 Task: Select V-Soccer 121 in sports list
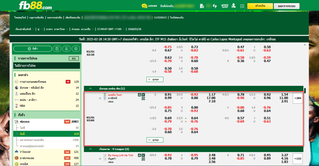click(47, 152)
